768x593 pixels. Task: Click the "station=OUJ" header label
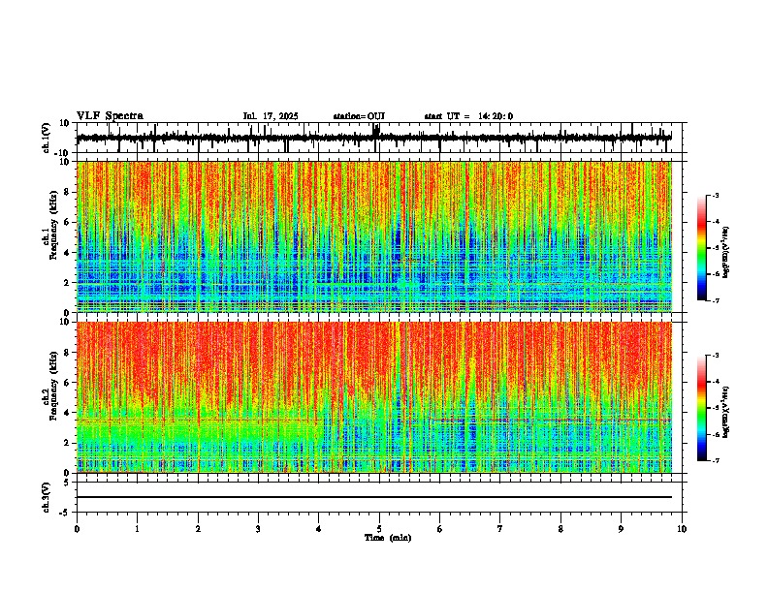pos(359,116)
